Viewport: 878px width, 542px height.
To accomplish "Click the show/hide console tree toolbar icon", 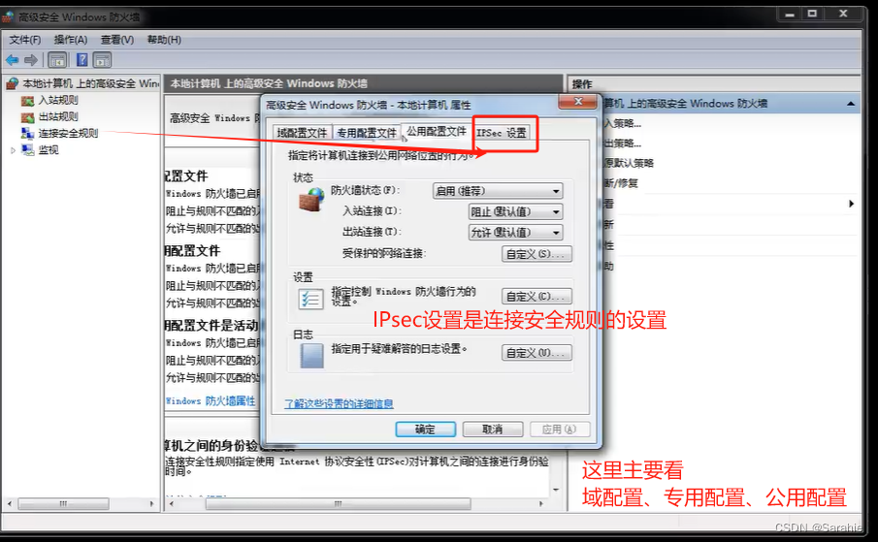I will pos(57,60).
